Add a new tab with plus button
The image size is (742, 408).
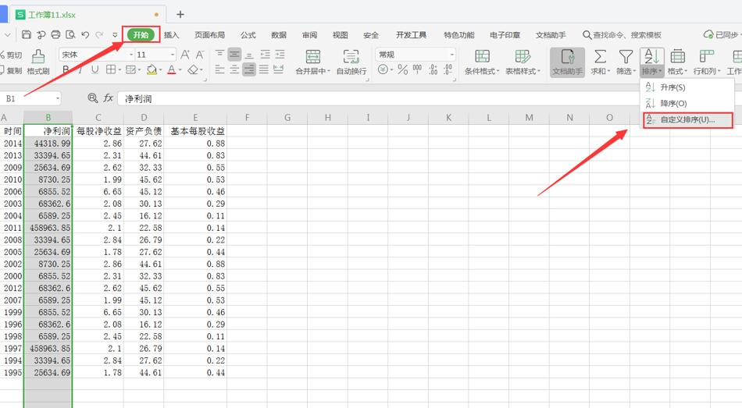(x=180, y=14)
